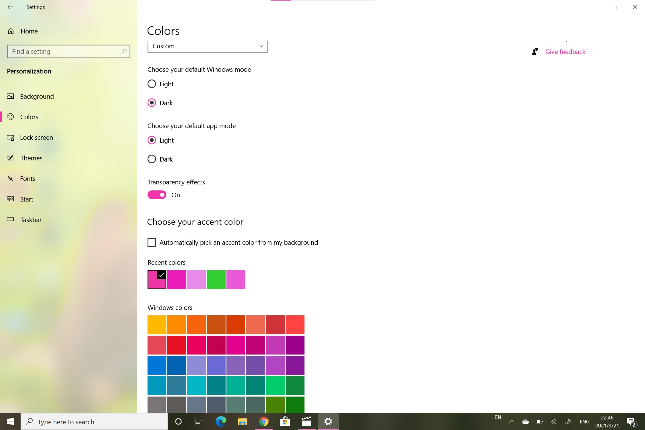Open Task View on the taskbar
645x430 pixels.
[x=199, y=421]
